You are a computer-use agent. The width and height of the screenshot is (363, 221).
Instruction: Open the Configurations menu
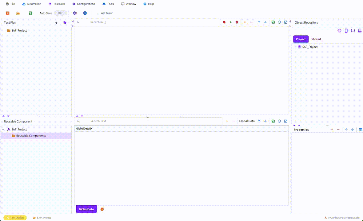[84, 4]
